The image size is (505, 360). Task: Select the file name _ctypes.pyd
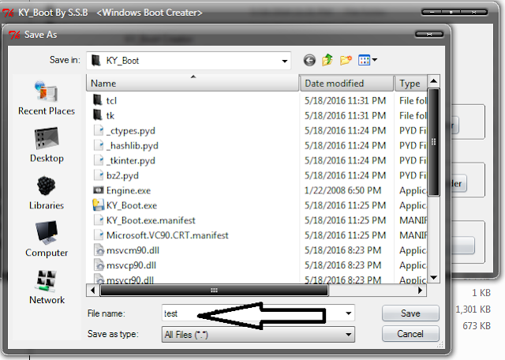click(x=131, y=131)
